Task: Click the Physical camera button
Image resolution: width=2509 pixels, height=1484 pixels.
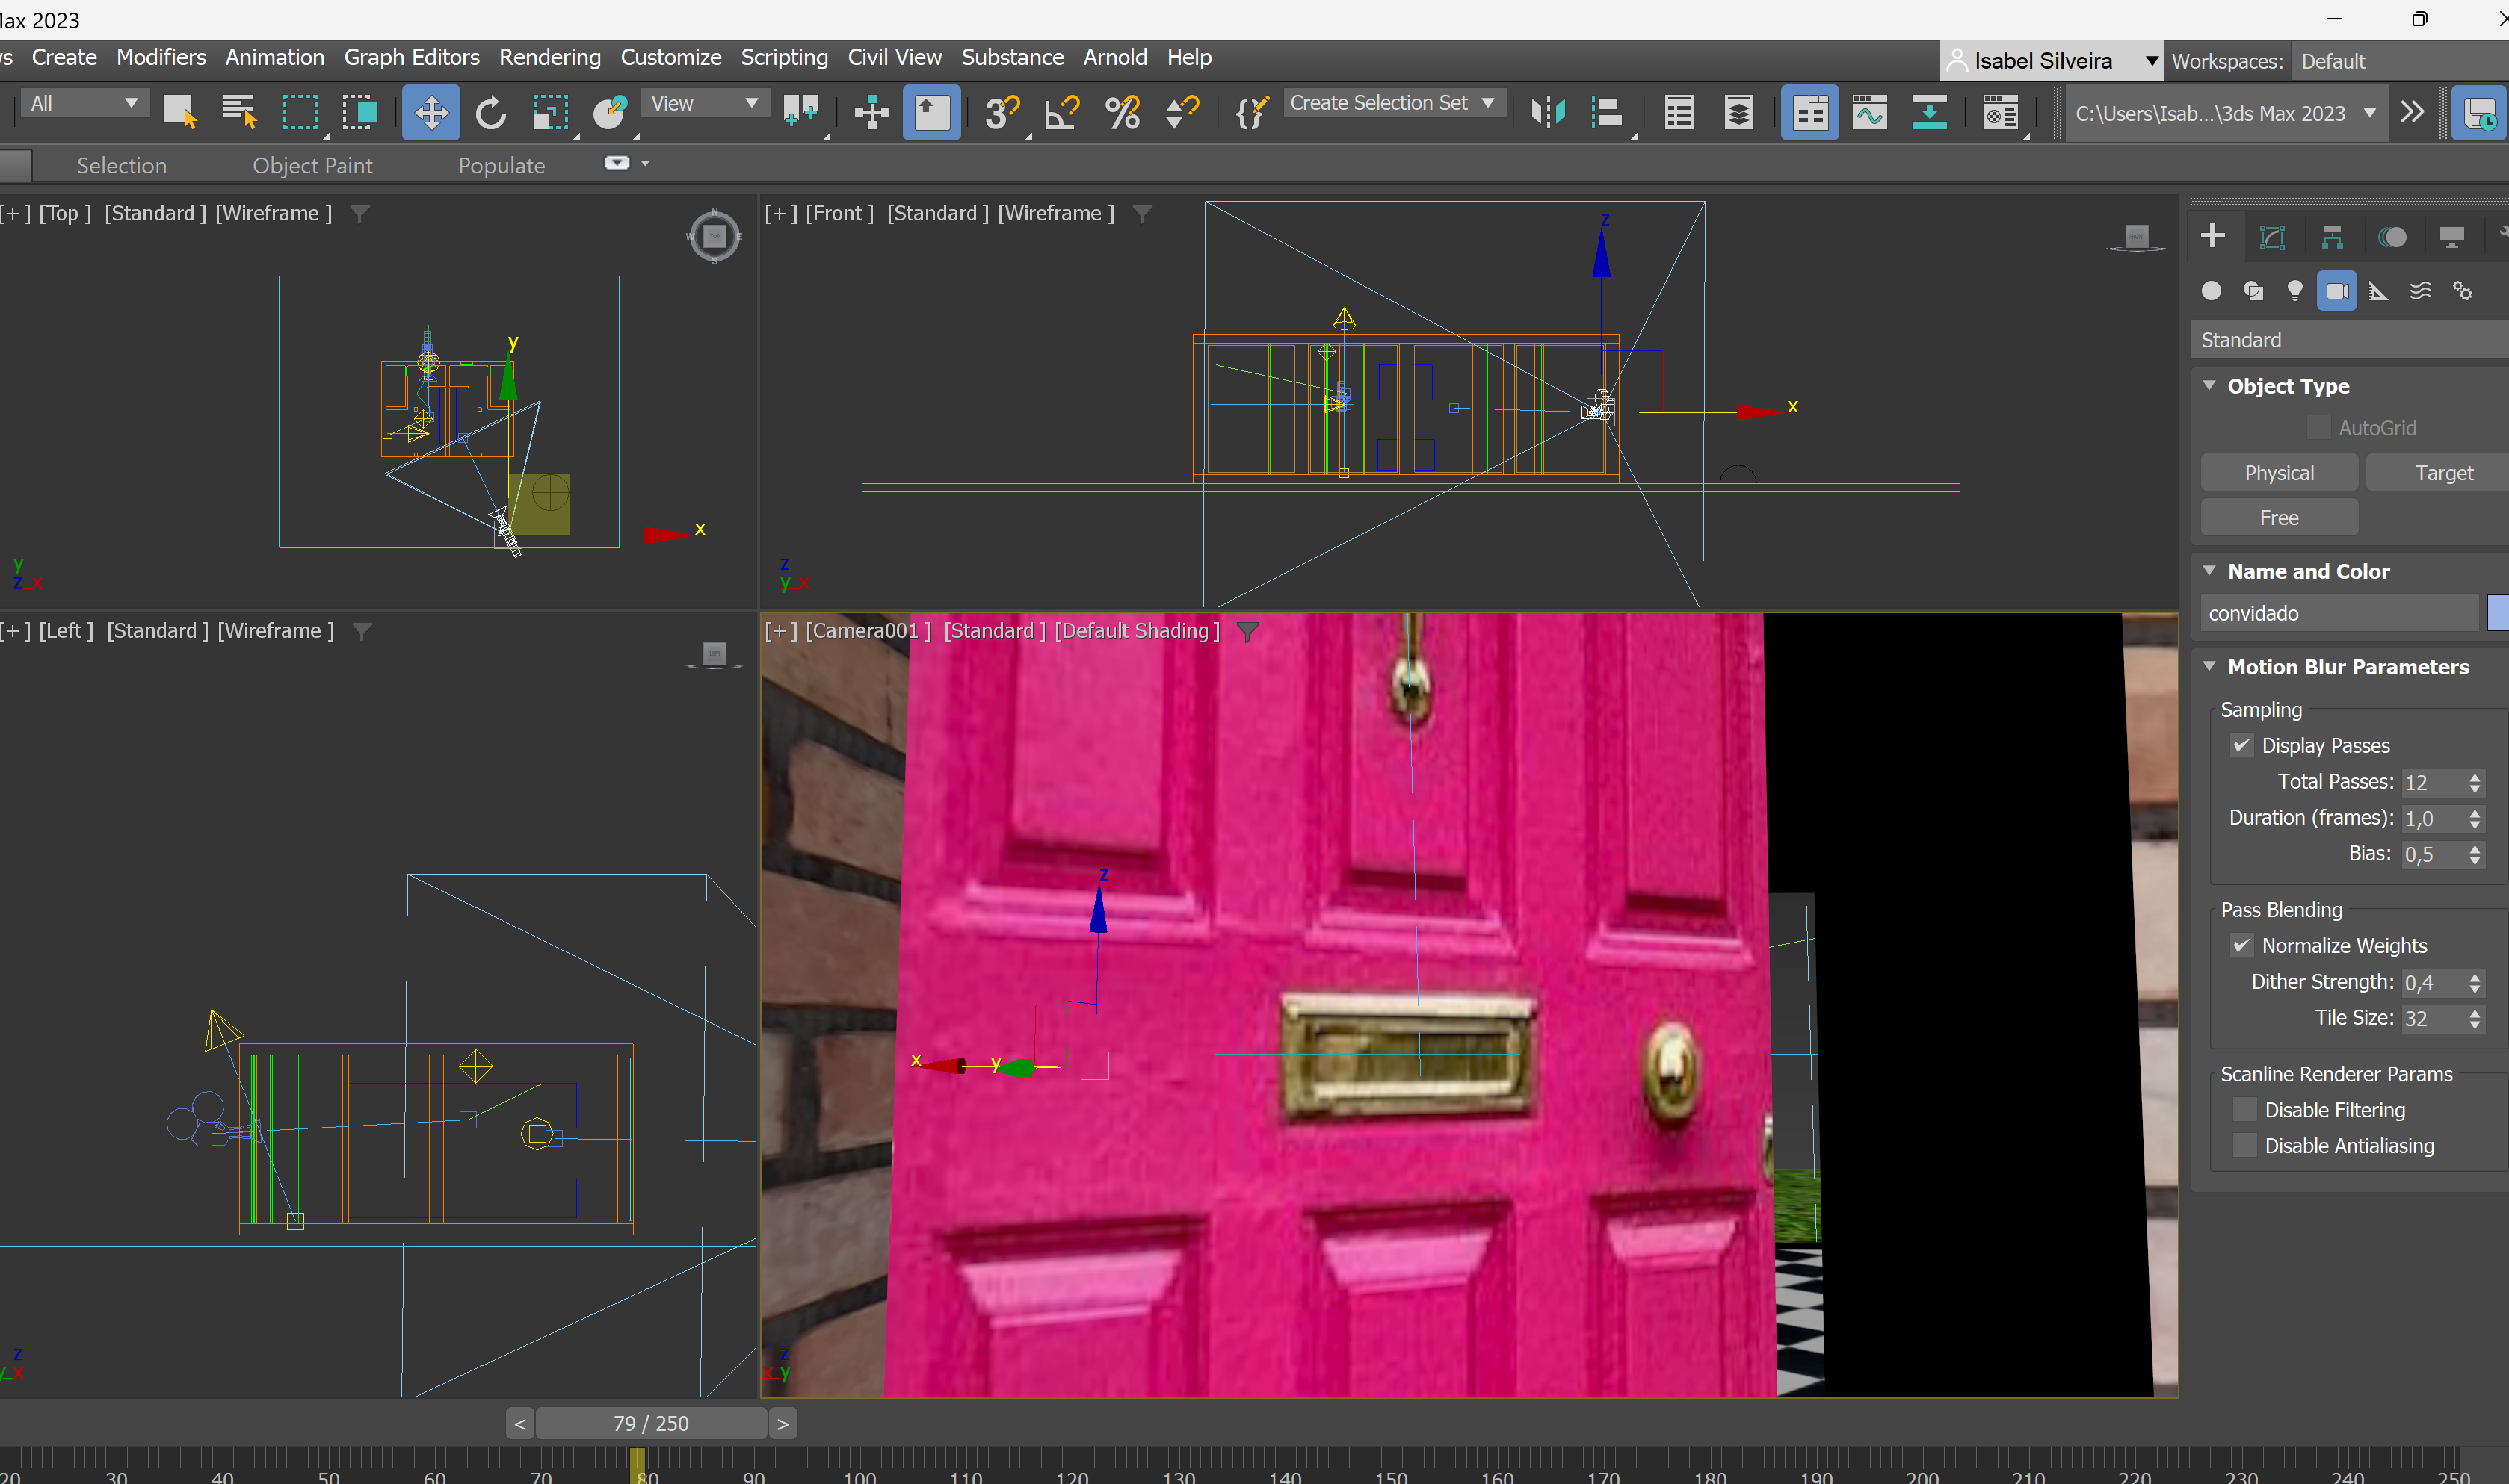Action: coord(2278,473)
